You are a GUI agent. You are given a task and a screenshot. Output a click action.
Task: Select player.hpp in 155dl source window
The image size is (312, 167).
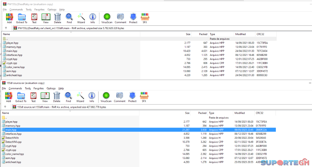tap(139, 122)
